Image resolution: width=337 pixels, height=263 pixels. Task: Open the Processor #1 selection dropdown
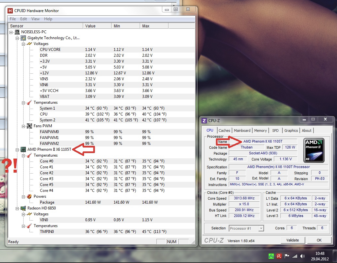pyautogui.click(x=261, y=228)
